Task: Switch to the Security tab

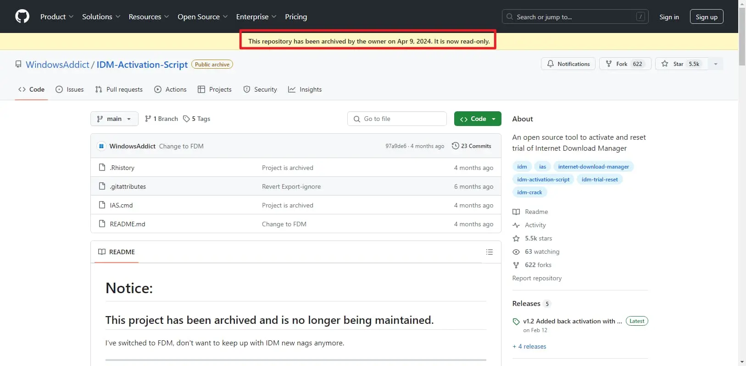Action: 260,89
